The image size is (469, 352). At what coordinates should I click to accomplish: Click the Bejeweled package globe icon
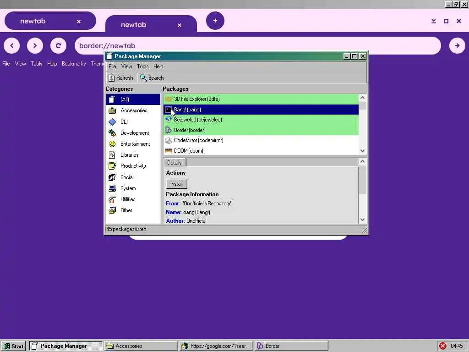coord(169,120)
